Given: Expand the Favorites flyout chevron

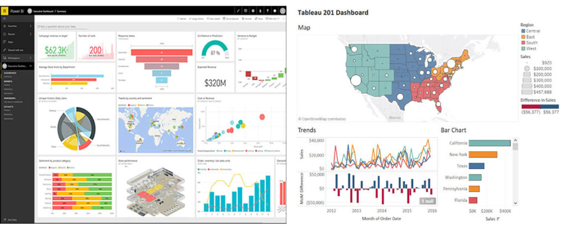Looking at the screenshot, I should 30,27.
